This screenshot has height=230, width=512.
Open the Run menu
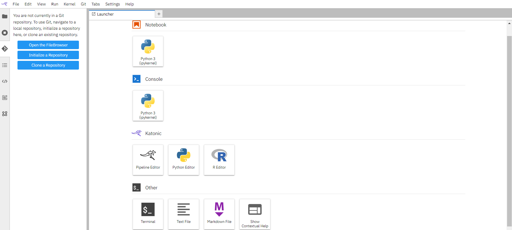pyautogui.click(x=55, y=4)
